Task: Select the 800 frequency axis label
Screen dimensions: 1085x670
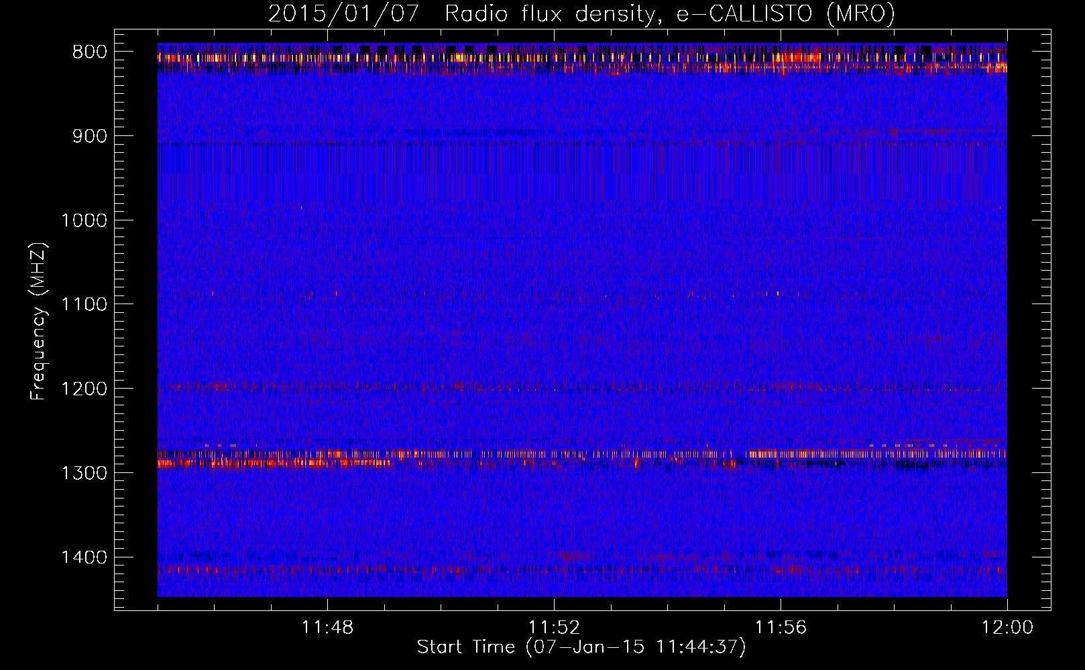Action: click(89, 52)
